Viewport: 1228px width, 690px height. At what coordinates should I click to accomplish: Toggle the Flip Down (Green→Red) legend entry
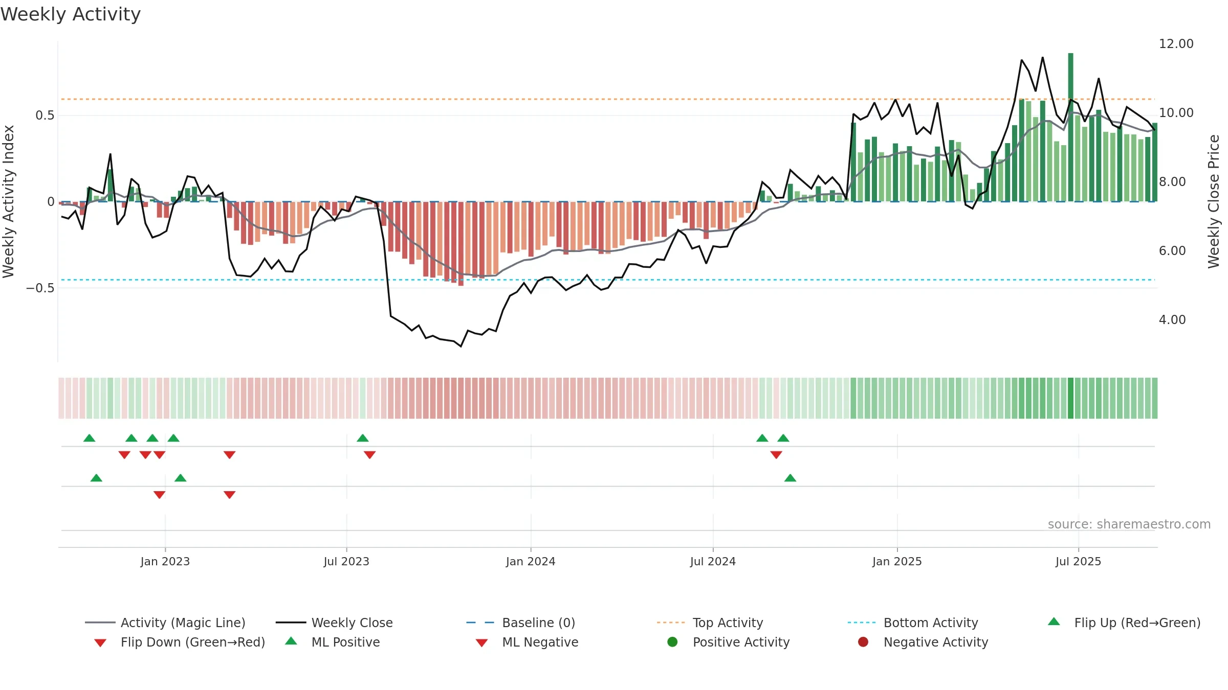click(x=180, y=642)
